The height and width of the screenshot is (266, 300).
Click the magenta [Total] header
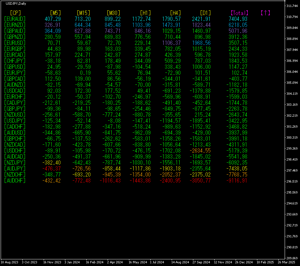click(x=239, y=13)
